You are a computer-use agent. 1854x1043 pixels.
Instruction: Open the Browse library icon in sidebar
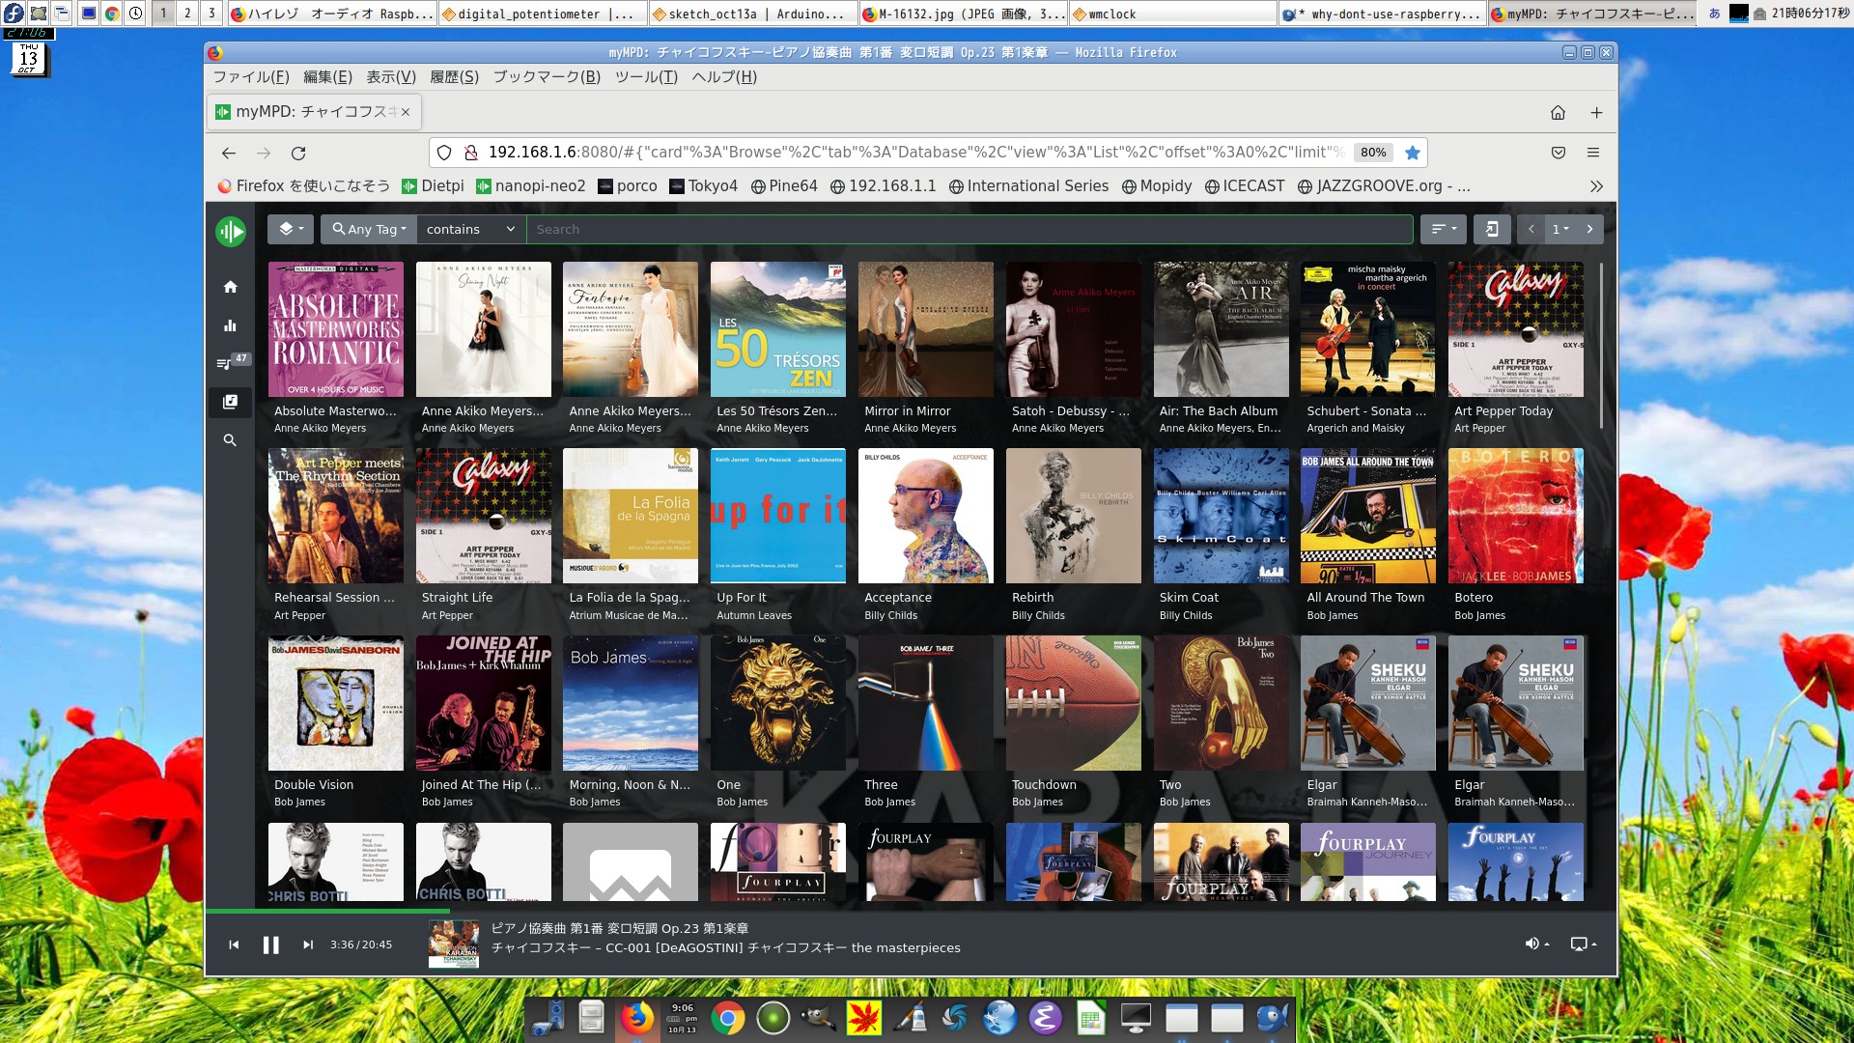[230, 402]
